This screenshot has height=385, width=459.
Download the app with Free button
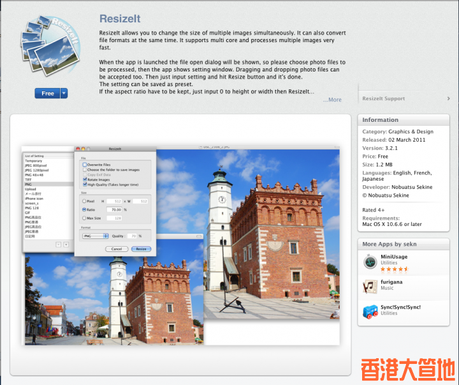tap(47, 93)
